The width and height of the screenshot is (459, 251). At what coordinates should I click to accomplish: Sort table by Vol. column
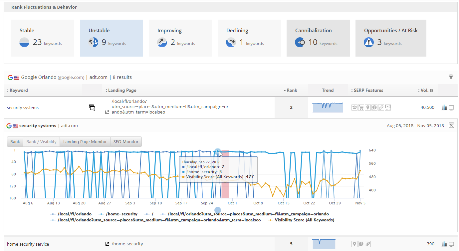pyautogui.click(x=423, y=90)
